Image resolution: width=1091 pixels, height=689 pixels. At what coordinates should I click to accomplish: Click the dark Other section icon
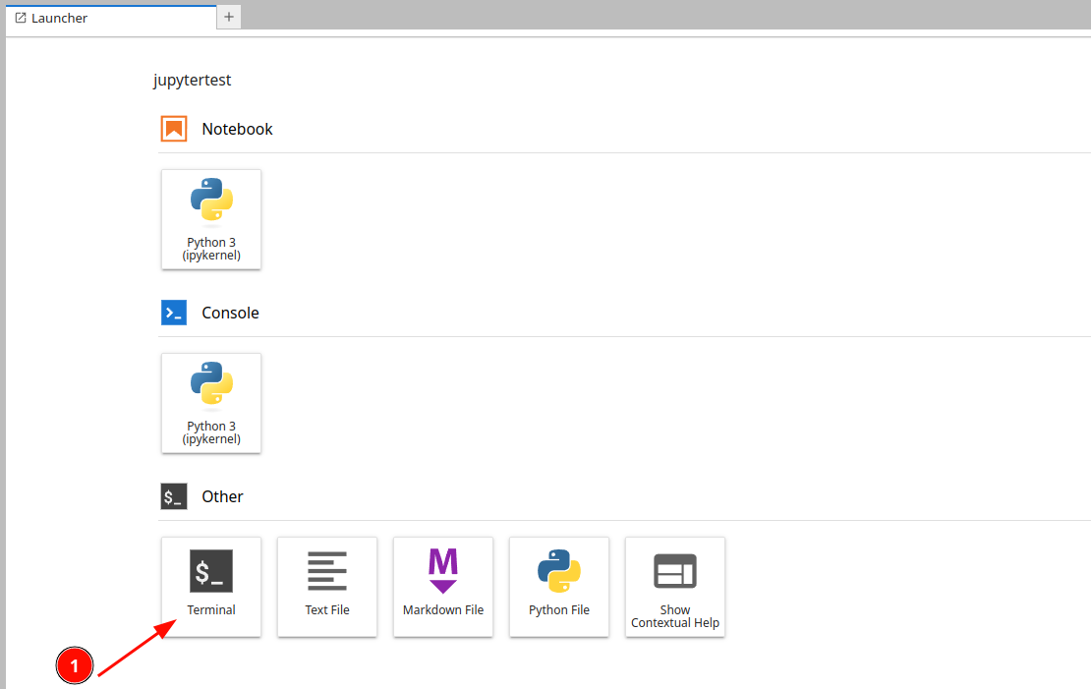pyautogui.click(x=174, y=496)
